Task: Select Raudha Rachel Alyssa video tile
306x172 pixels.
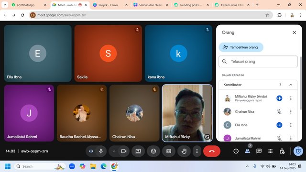Action: pyautogui.click(x=82, y=113)
